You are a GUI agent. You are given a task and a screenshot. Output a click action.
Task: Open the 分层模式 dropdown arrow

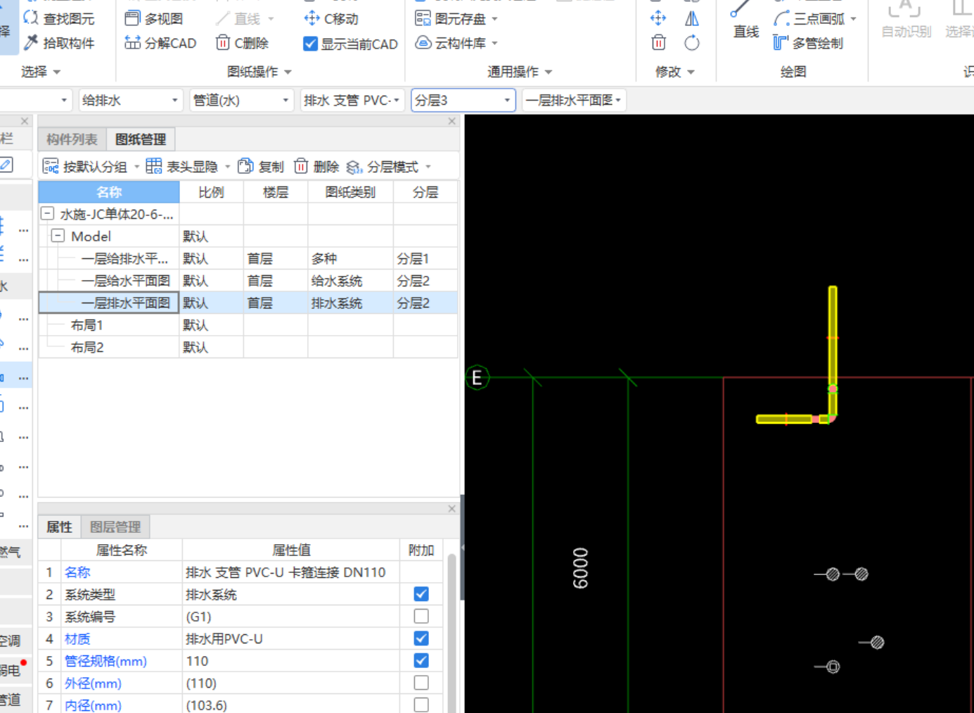[428, 167]
